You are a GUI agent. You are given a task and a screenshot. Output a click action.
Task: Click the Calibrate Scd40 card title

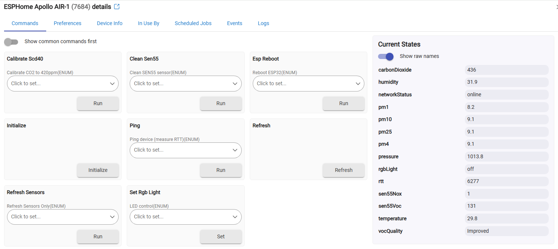click(x=25, y=59)
